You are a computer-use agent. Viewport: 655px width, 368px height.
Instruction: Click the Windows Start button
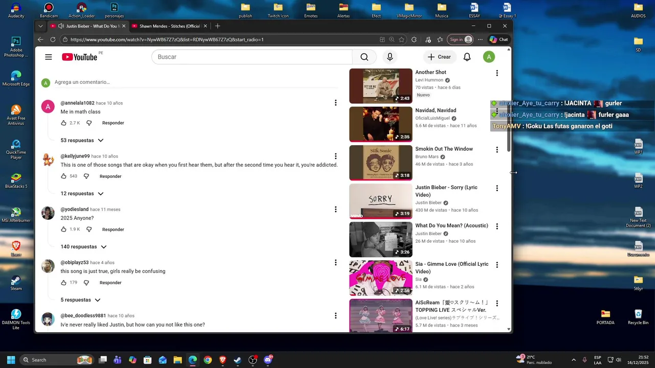pos(11,360)
